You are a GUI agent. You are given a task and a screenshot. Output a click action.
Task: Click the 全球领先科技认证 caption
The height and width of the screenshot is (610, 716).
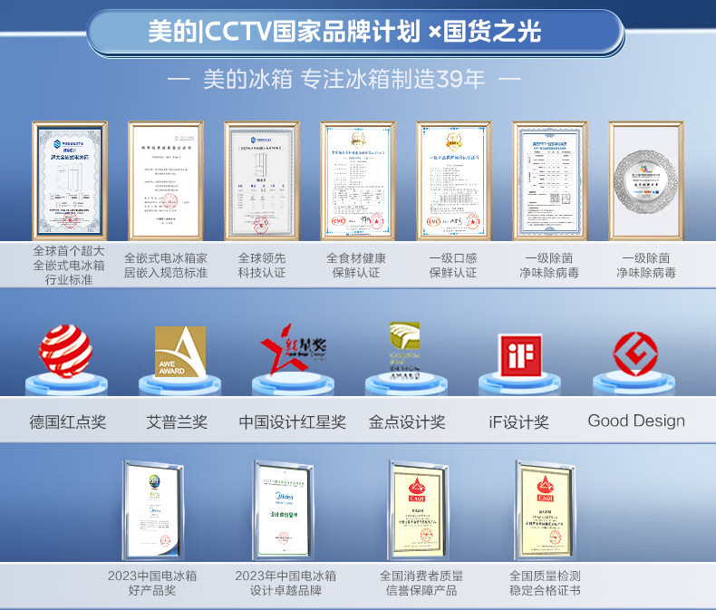[x=262, y=266]
